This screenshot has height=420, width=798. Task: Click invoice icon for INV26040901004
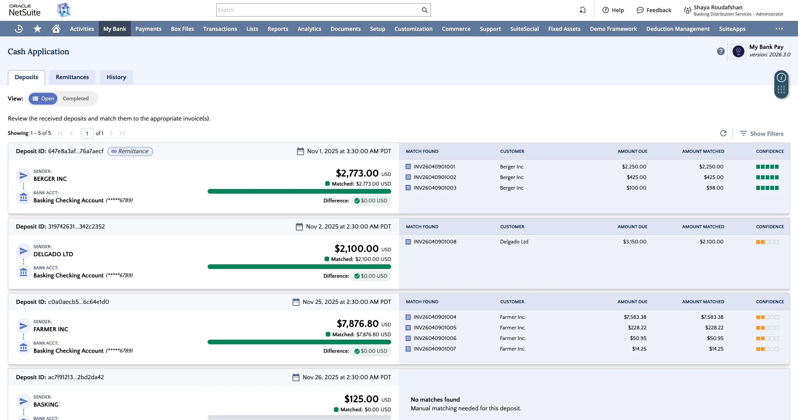point(408,317)
